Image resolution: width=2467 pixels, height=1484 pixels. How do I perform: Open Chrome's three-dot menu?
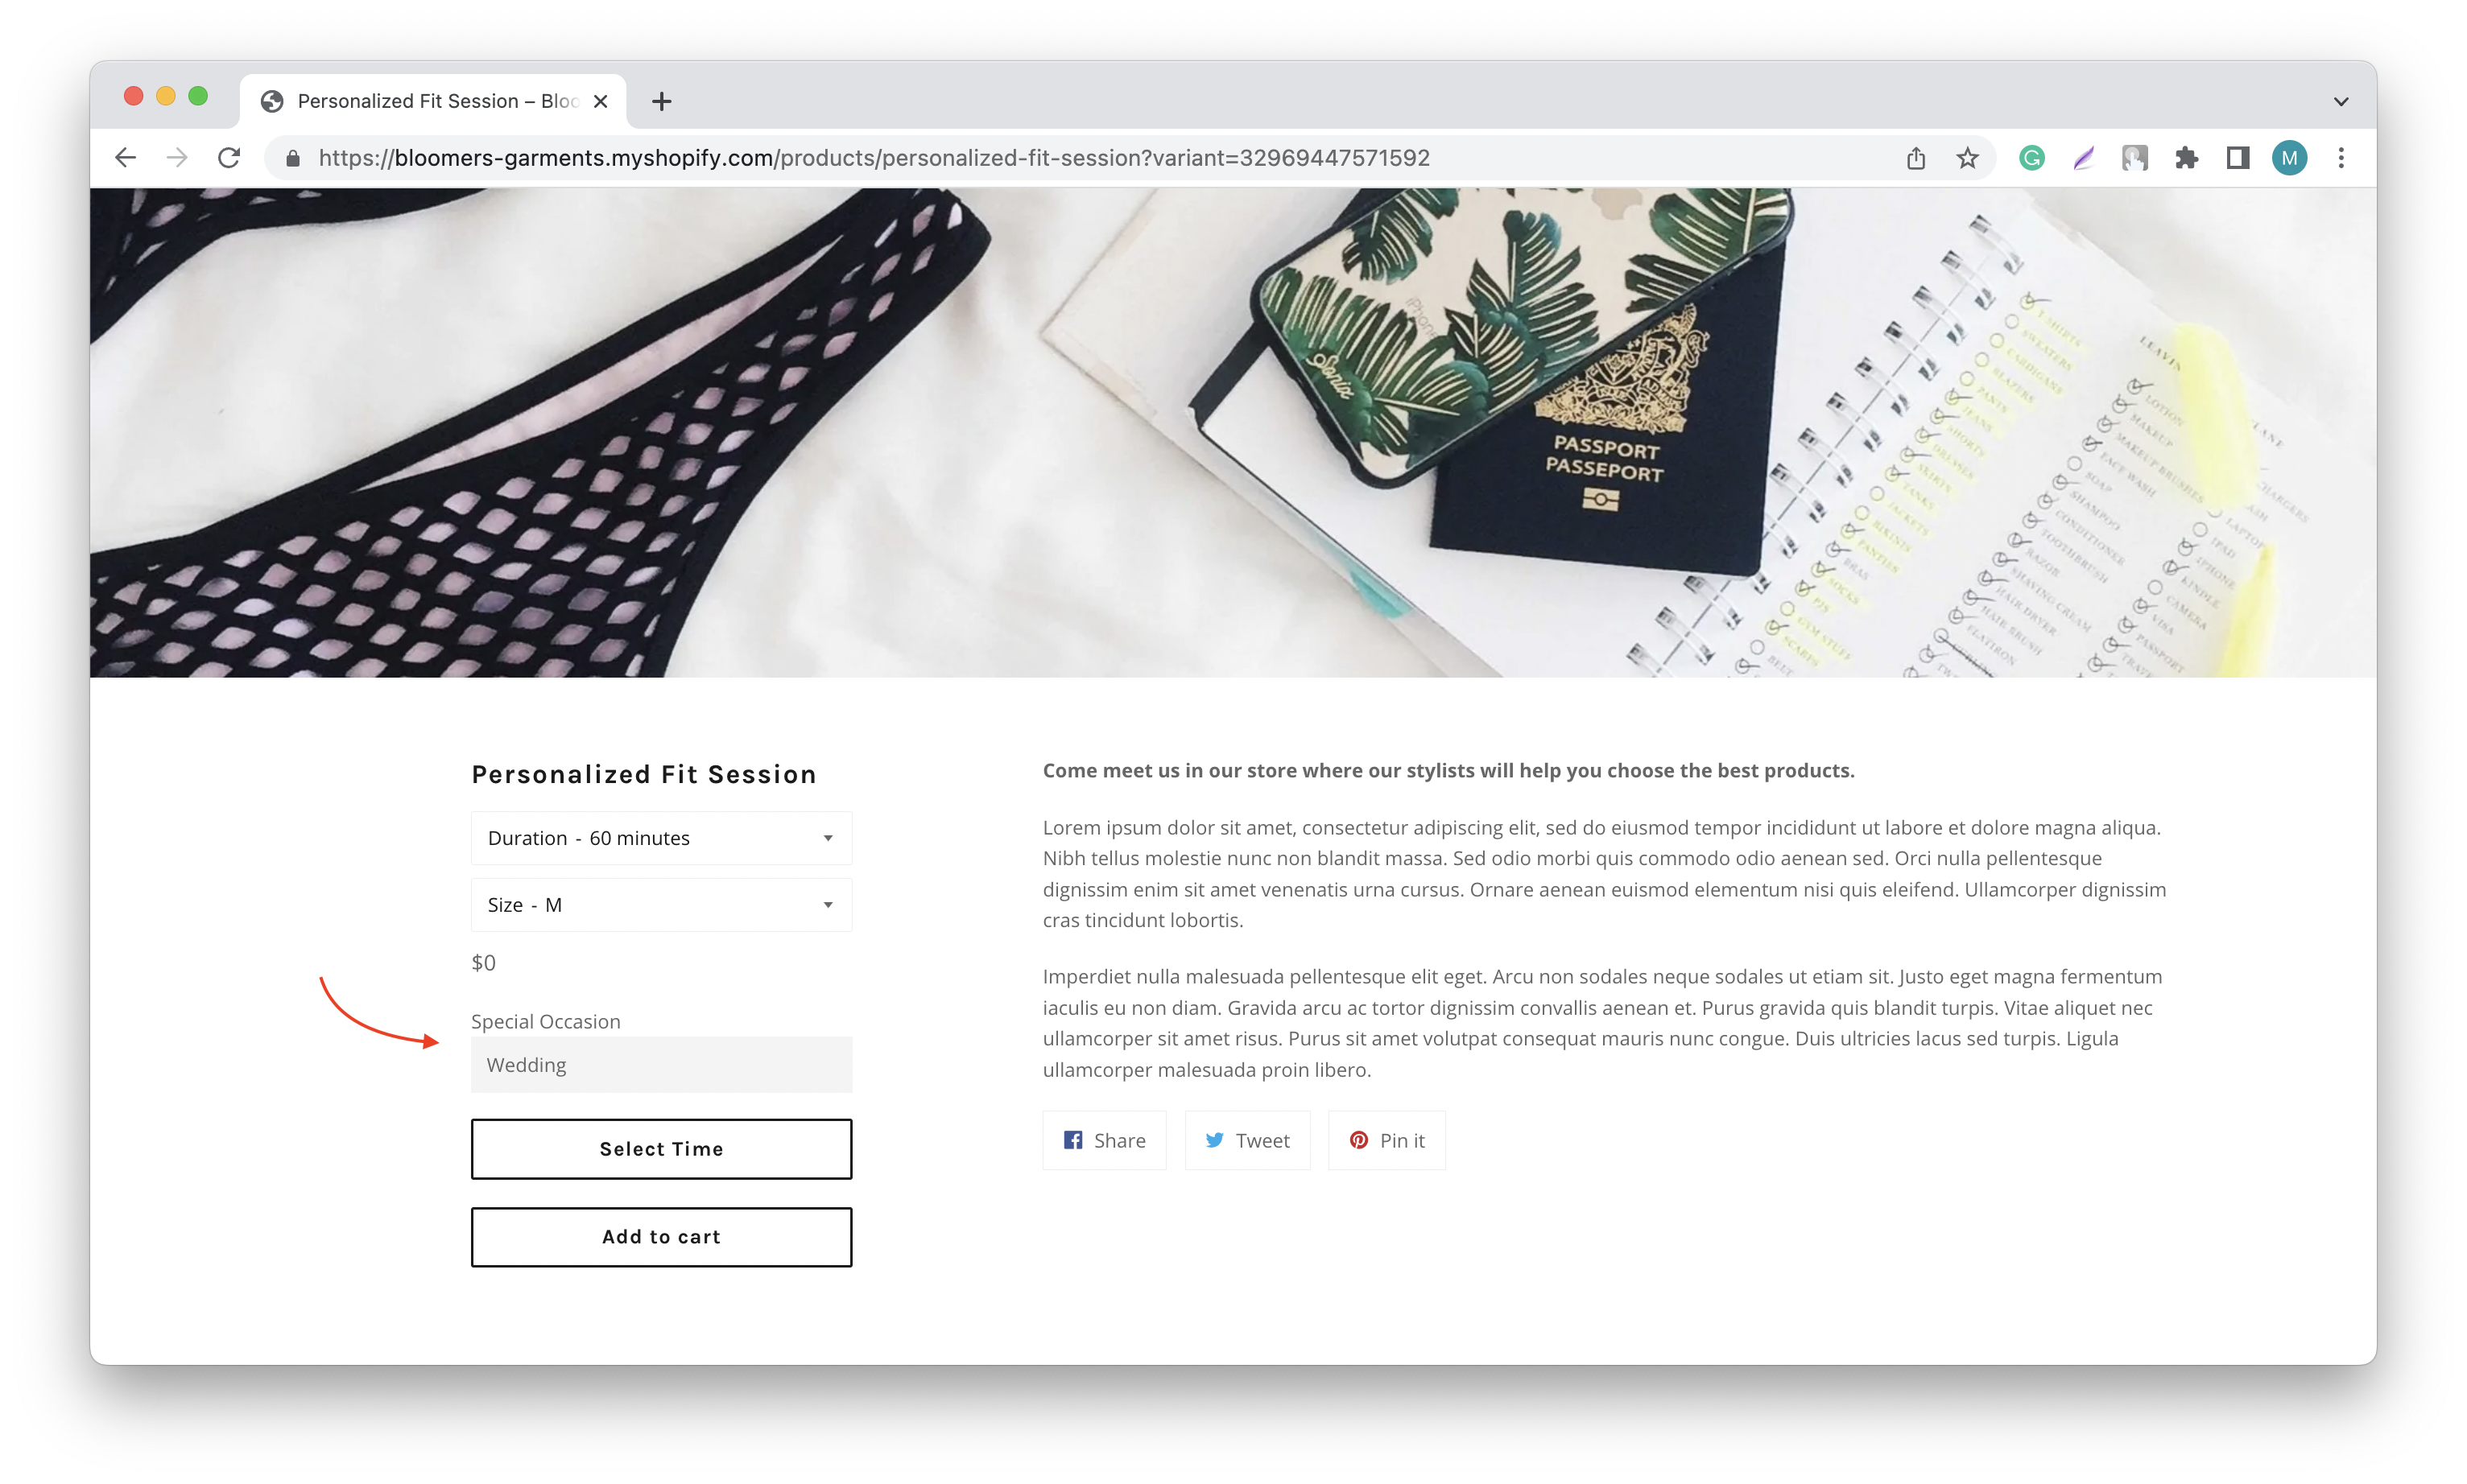tap(2341, 158)
